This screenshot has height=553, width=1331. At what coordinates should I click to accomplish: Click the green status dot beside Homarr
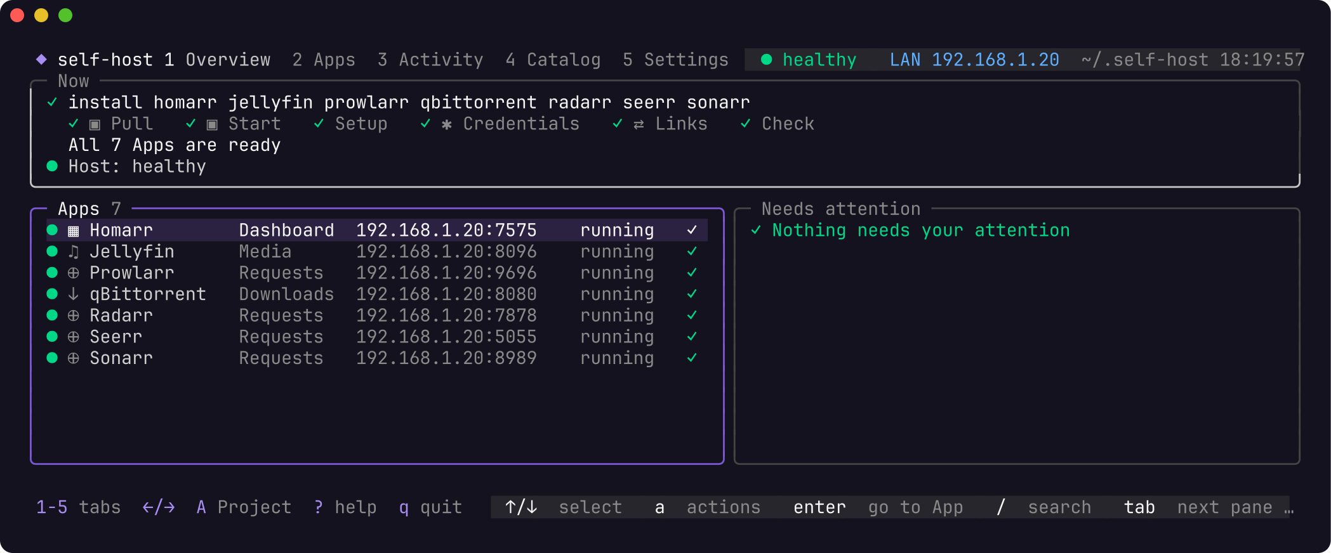52,230
